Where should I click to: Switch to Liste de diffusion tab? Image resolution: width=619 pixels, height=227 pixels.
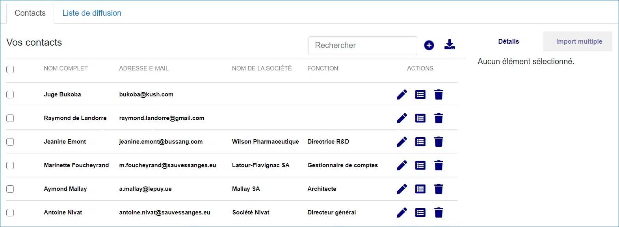click(92, 13)
